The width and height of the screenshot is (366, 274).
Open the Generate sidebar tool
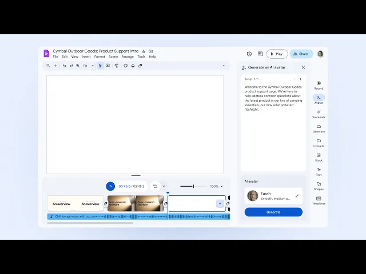click(x=319, y=128)
